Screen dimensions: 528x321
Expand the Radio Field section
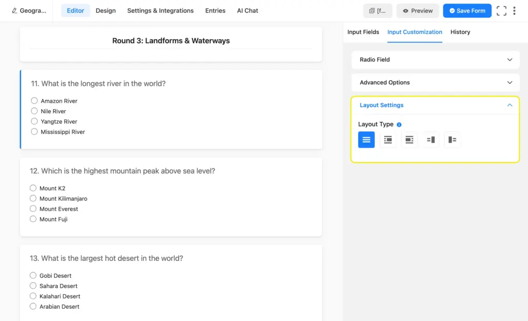point(435,60)
